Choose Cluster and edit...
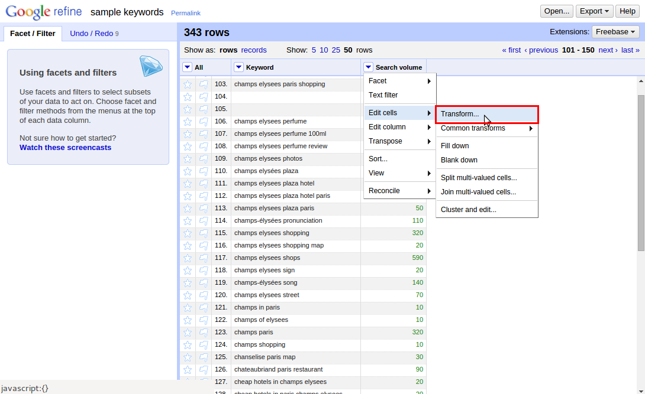Image resolution: width=645 pixels, height=394 pixels. click(x=486, y=210)
